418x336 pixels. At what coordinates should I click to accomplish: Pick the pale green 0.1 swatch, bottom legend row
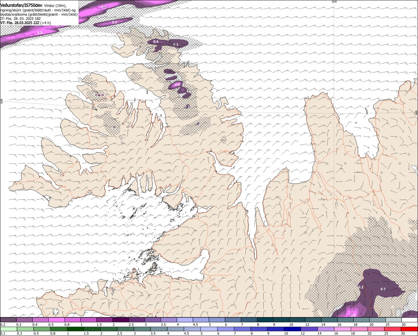8,329
